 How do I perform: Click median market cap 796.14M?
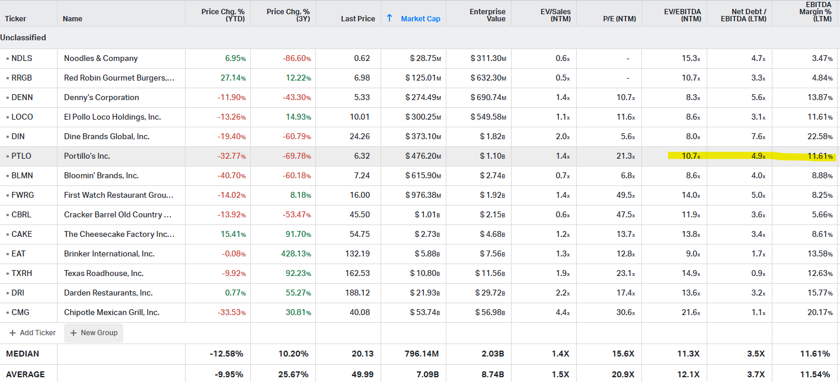click(422, 354)
